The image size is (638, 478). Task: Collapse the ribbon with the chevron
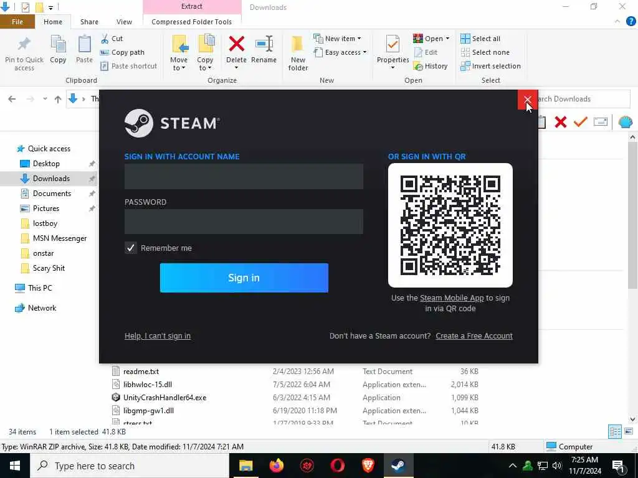[617, 21]
